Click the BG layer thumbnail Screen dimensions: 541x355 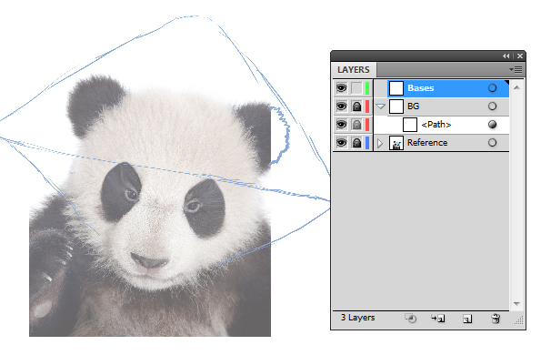pos(396,106)
